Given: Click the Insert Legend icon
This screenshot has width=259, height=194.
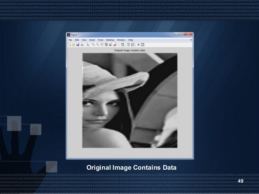Looking at the screenshot, I should pos(133,45).
